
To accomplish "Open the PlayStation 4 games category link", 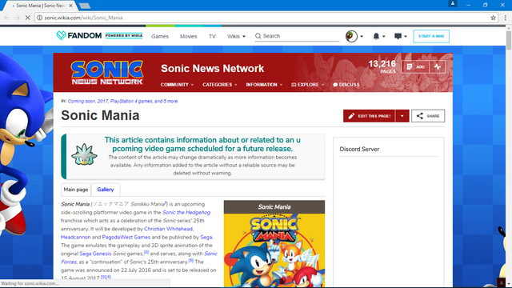I will 131,102.
